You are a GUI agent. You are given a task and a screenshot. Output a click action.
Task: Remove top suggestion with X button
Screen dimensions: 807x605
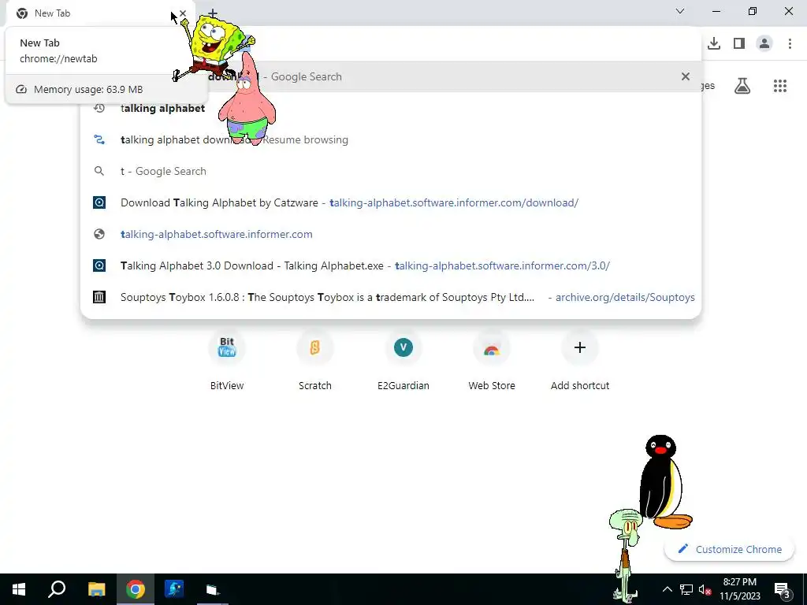tap(685, 76)
